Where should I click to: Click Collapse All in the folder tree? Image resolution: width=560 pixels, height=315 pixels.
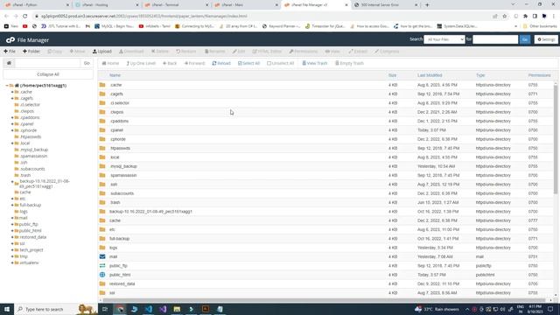(x=48, y=74)
